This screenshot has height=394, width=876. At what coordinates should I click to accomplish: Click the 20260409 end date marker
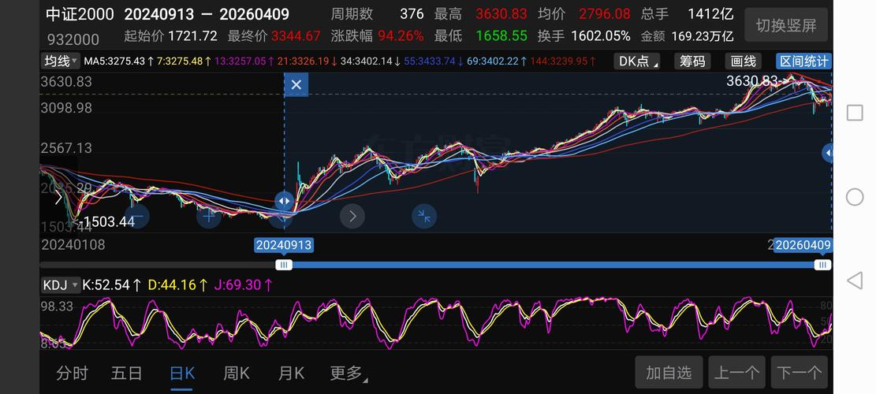(803, 245)
